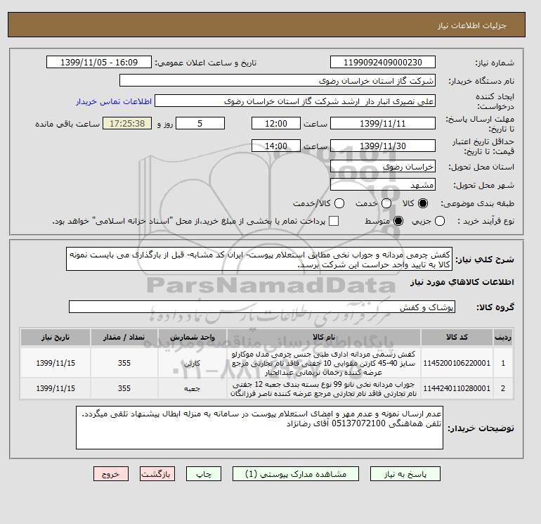Click the requester field علی نصیری انبار دار
541x524 pixels.
[x=295, y=101]
